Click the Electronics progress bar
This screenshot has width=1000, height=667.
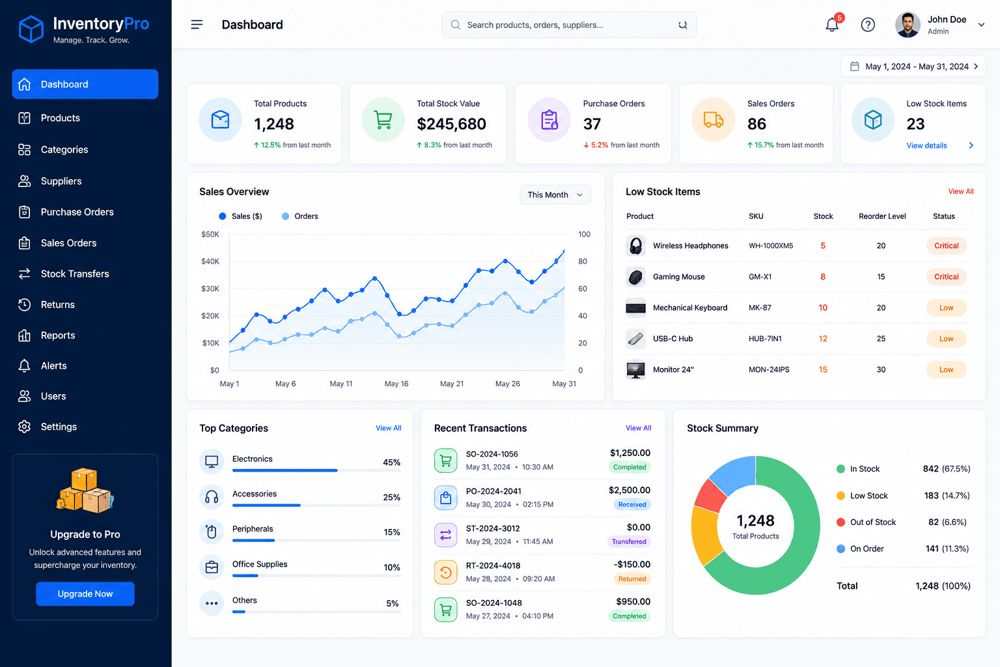pos(316,470)
